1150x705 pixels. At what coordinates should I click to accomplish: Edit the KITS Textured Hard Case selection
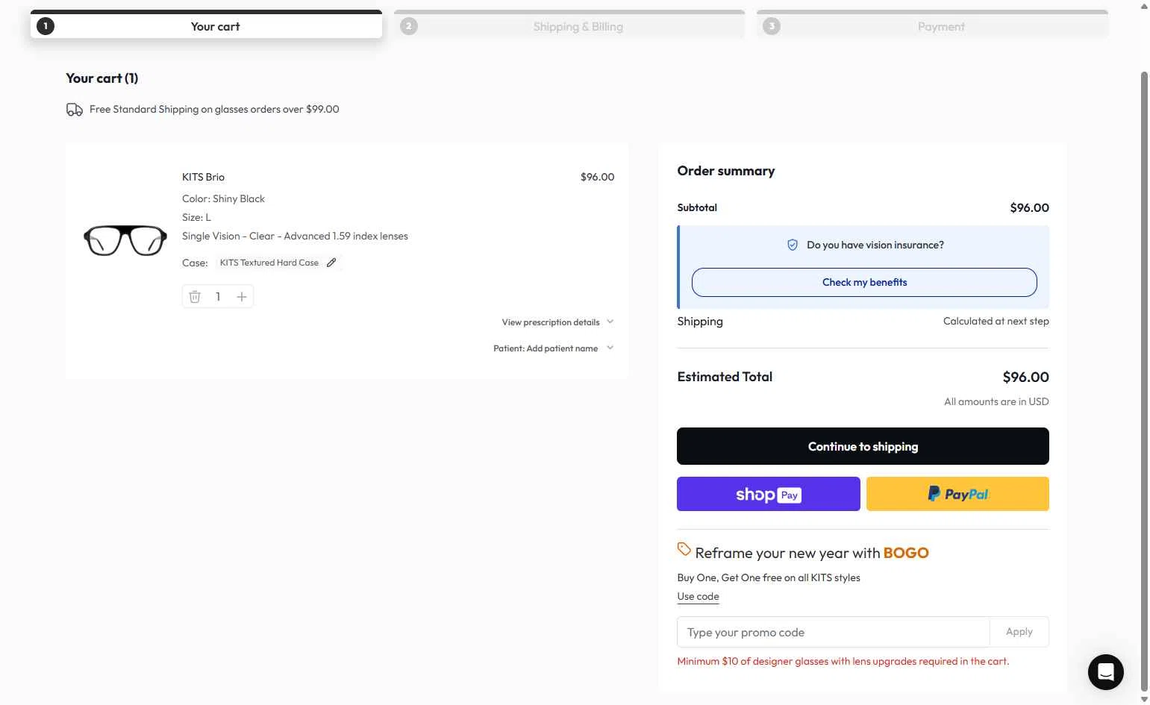coord(331,263)
